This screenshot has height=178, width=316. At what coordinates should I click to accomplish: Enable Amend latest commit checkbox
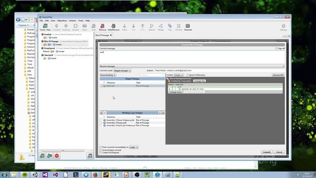101,150
